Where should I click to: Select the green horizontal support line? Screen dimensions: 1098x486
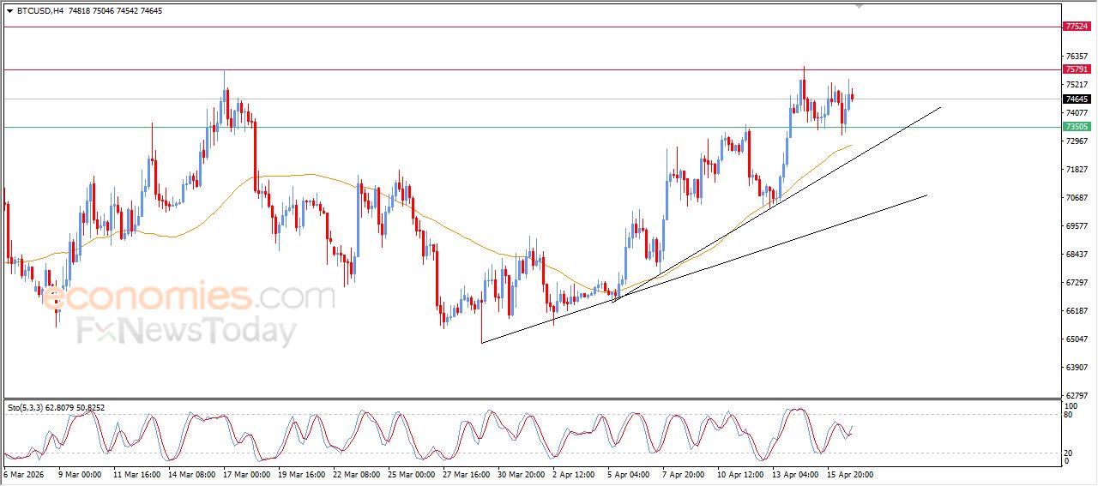click(515, 127)
